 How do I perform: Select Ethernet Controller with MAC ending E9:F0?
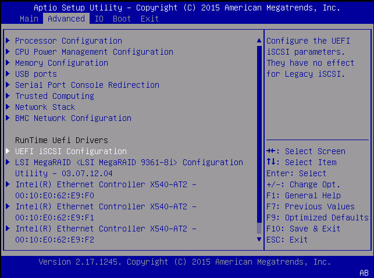[106, 190]
